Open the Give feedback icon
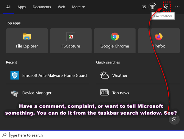Image resolution: width=184 pixels, height=139 pixels. coord(166,7)
